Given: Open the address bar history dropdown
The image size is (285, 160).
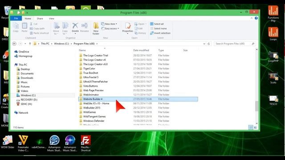Looking at the screenshot, I should click(x=204, y=44).
